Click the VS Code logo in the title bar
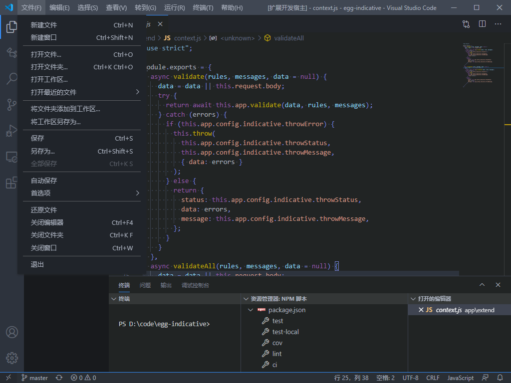The height and width of the screenshot is (383, 511). click(x=9, y=7)
